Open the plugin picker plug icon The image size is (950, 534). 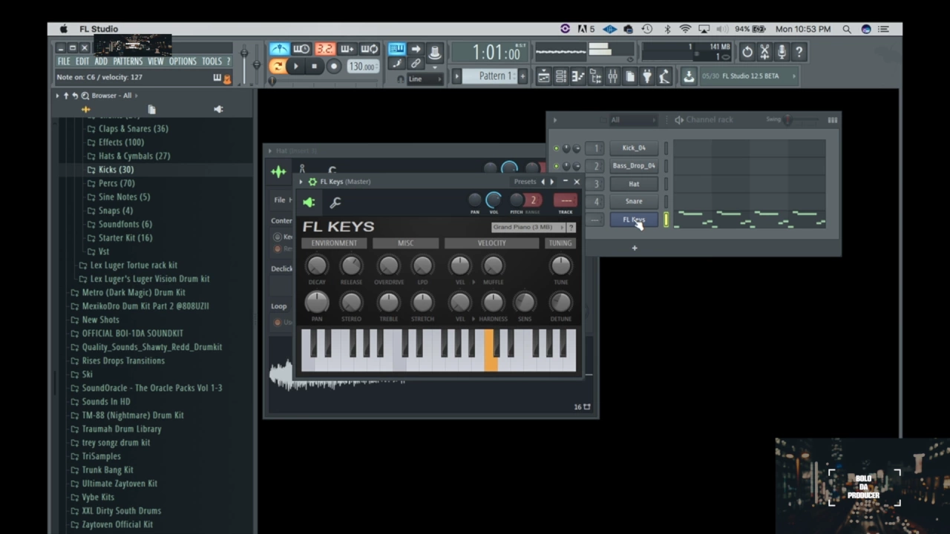[x=647, y=76]
